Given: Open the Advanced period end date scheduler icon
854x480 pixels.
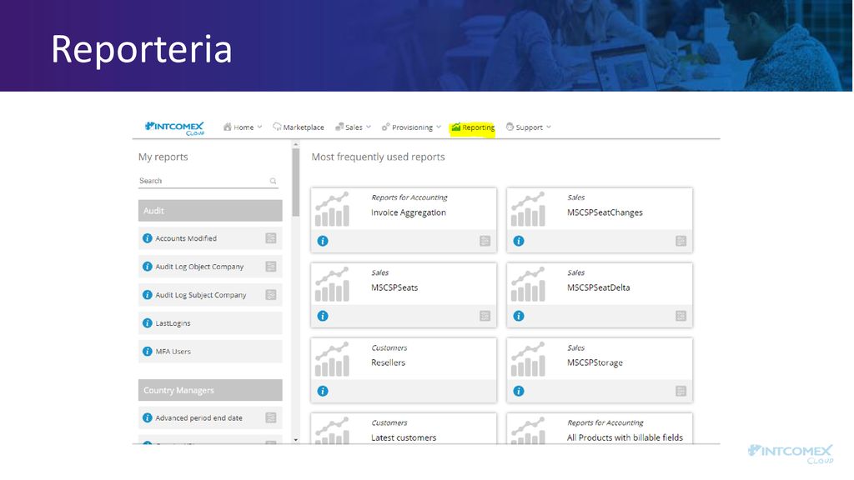Looking at the screenshot, I should click(271, 418).
